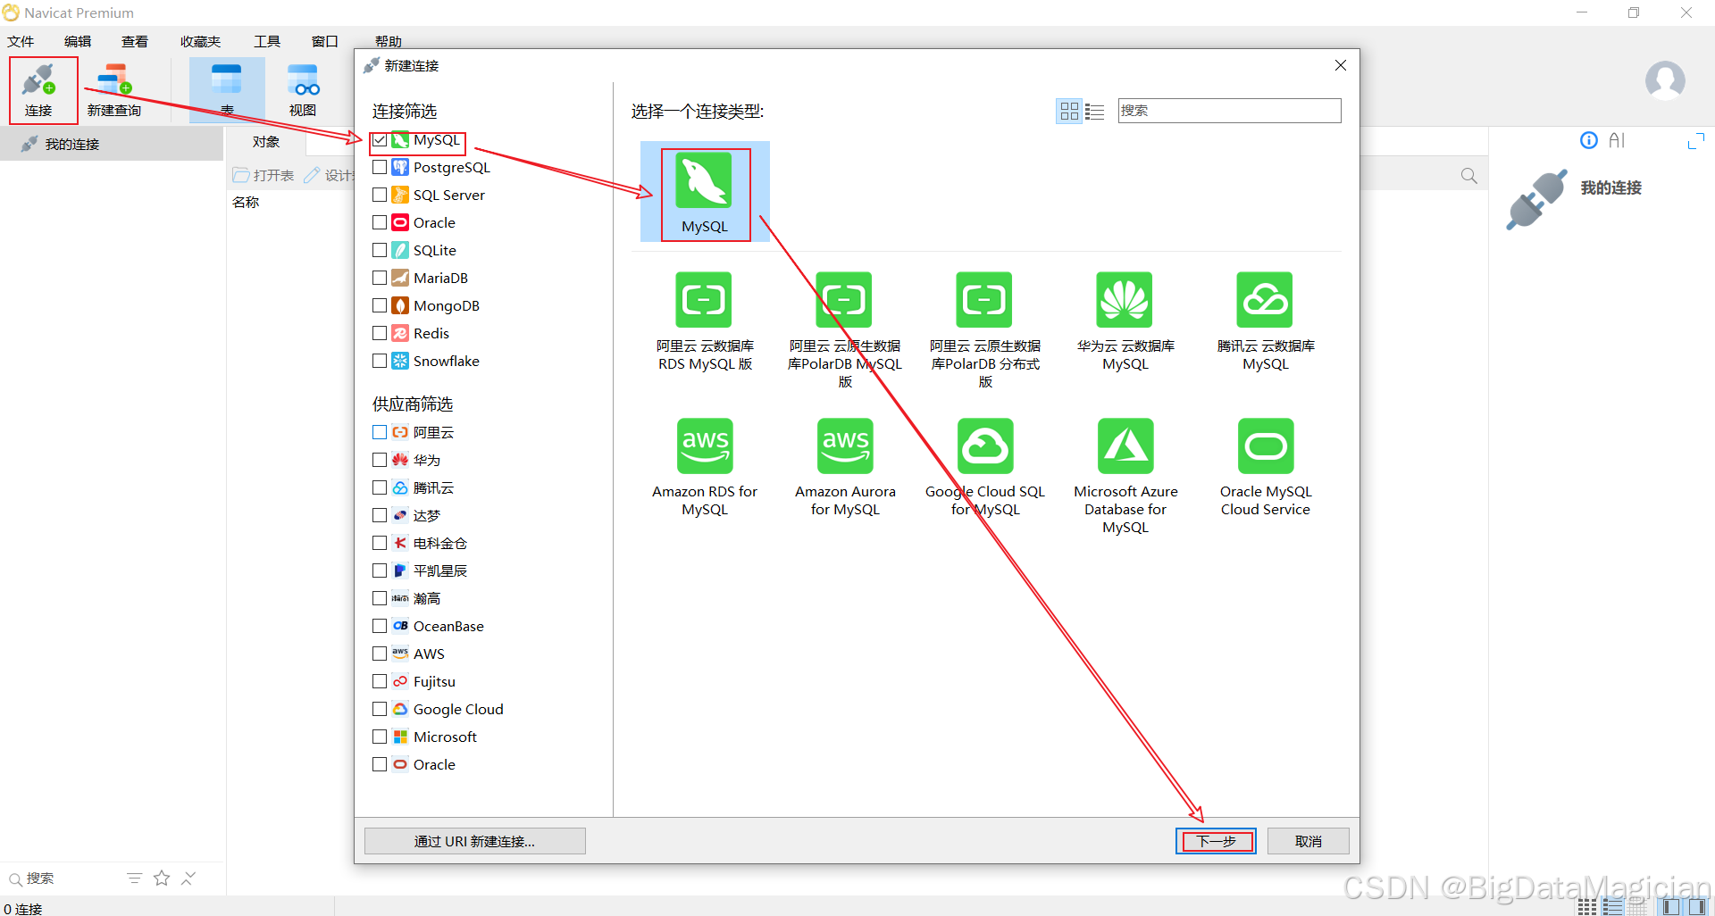Image resolution: width=1715 pixels, height=916 pixels.
Task: Open the info icon in right panel
Action: tap(1588, 140)
